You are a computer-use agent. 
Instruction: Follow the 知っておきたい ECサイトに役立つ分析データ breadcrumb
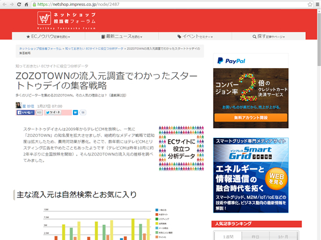[94, 48]
